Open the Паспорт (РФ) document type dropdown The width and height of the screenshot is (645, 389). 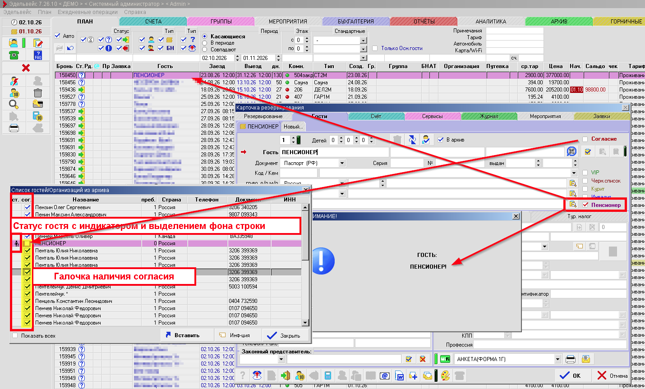(x=342, y=163)
